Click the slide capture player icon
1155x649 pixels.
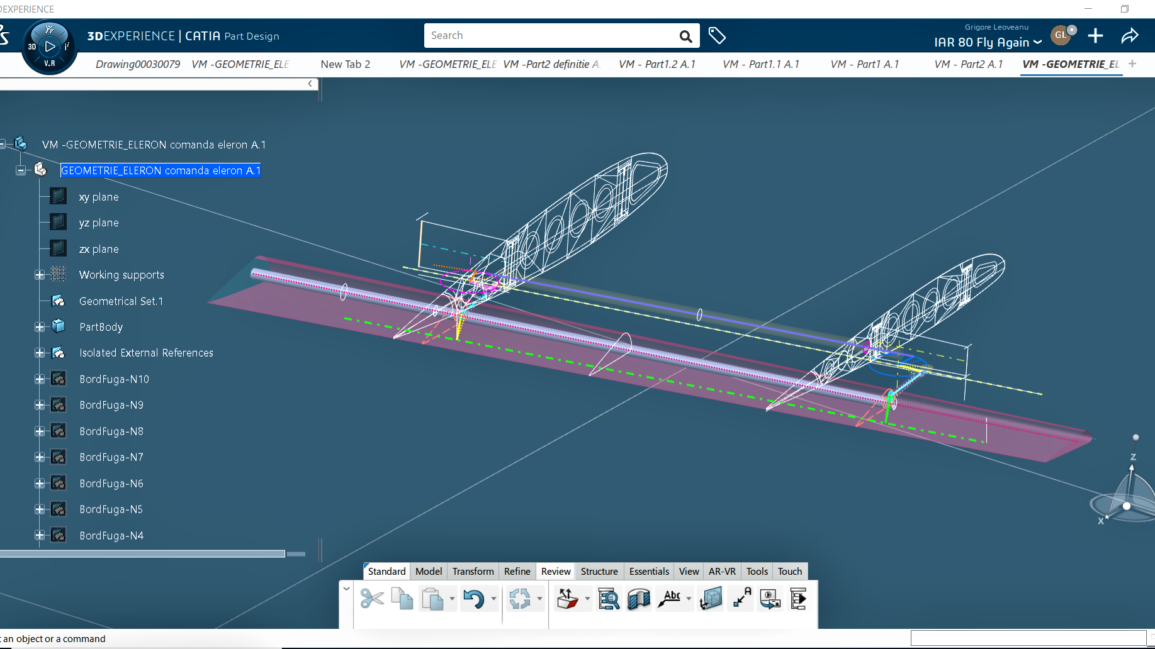tap(770, 599)
